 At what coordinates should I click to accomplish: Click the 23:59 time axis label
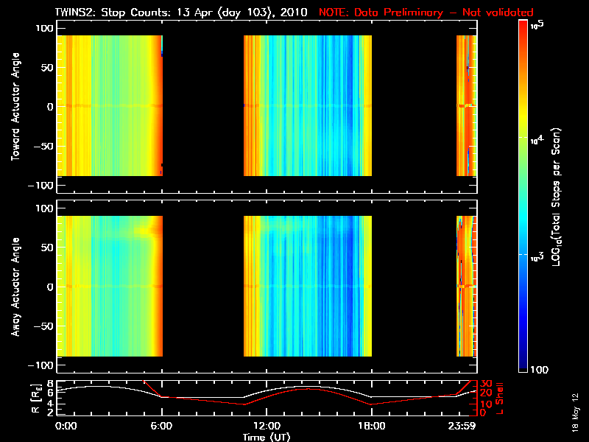[x=462, y=426]
